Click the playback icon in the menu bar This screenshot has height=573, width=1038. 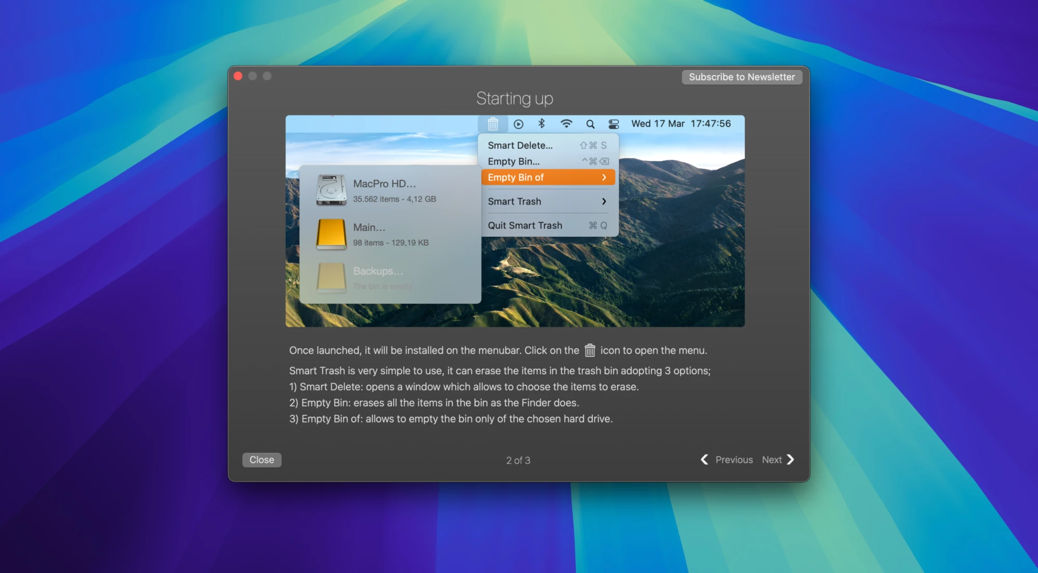(518, 124)
